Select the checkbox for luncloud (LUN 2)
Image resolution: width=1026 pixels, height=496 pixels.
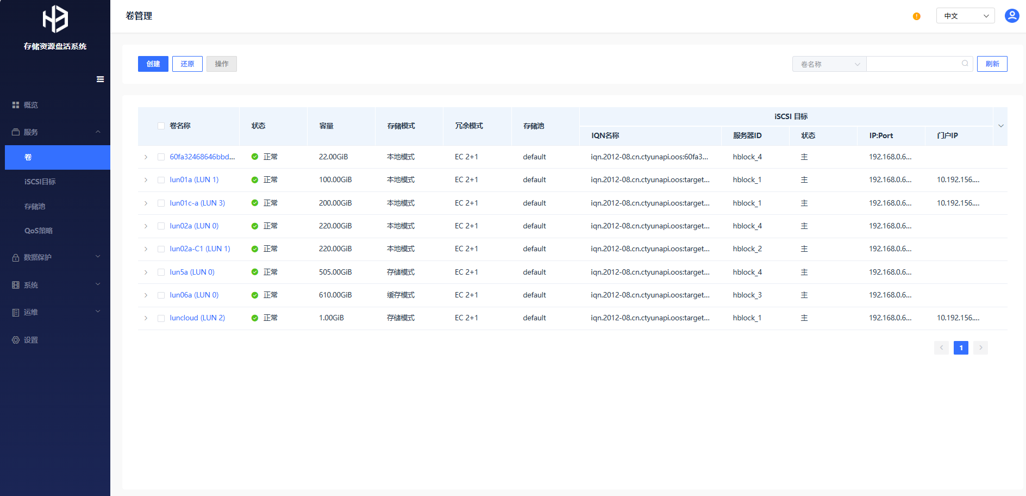pyautogui.click(x=161, y=318)
